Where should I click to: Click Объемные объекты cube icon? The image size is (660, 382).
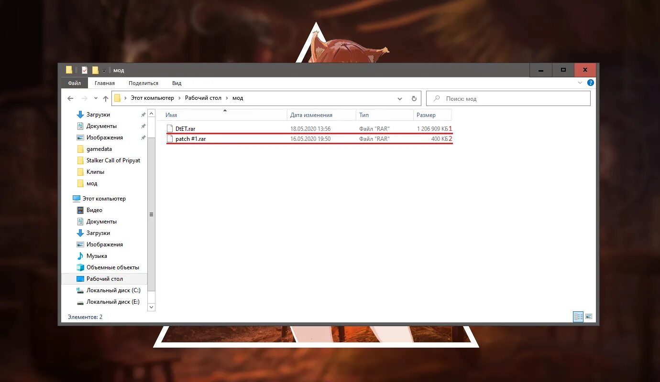[x=80, y=267]
